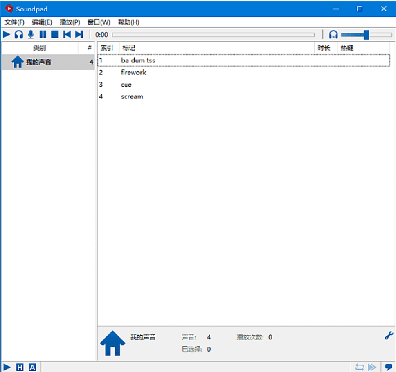Click the headphones playback icon in toolbar
This screenshot has width=396, height=372.
click(18, 34)
